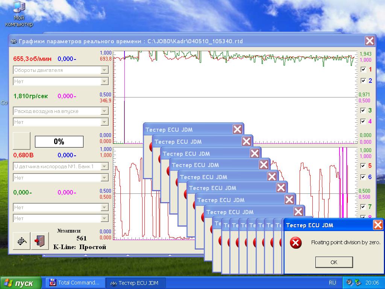Screen dimensions: 385x289
Task: Click the 0% progress indicator box
Action: [x=59, y=141]
